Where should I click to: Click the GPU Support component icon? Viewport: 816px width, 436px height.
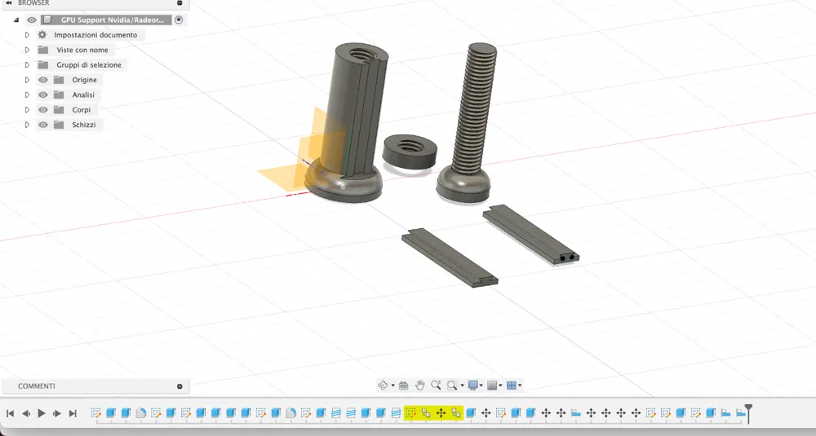(47, 20)
